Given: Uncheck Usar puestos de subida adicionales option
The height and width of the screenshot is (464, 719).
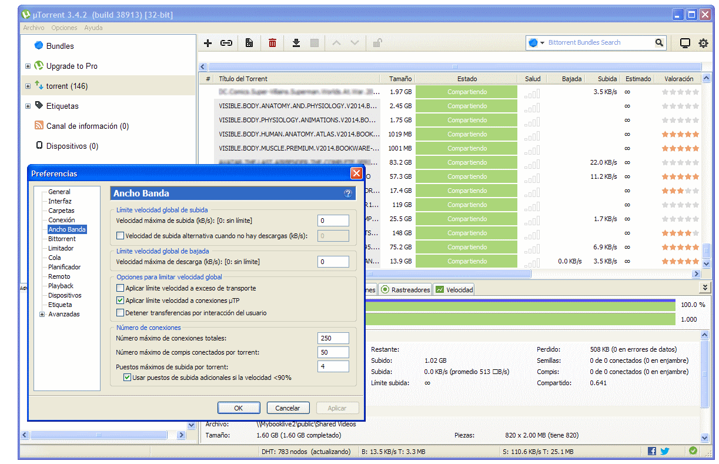Looking at the screenshot, I should point(127,378).
